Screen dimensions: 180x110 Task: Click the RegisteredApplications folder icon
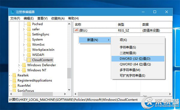coord(14,80)
